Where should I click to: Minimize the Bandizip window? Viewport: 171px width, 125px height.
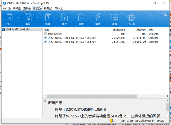[145, 3]
